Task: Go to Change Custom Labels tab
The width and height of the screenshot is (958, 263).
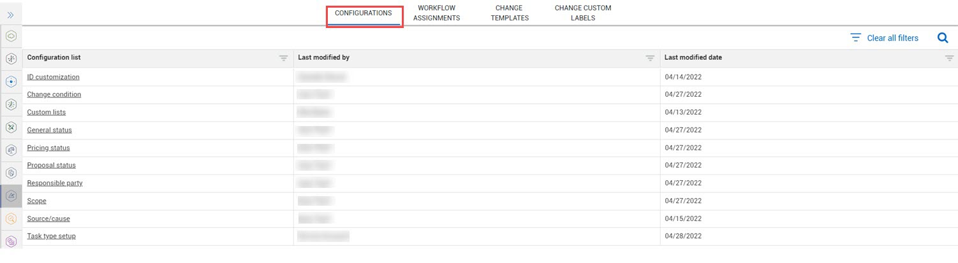Action: click(583, 13)
